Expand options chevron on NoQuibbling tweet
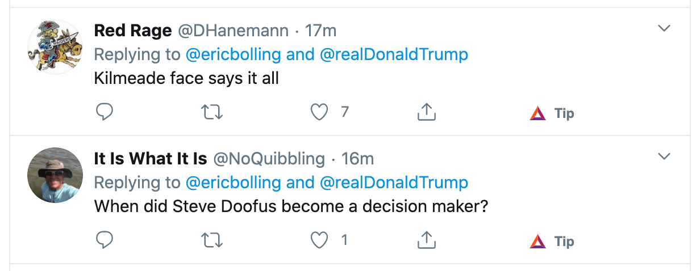The width and height of the screenshot is (700, 271). [664, 156]
